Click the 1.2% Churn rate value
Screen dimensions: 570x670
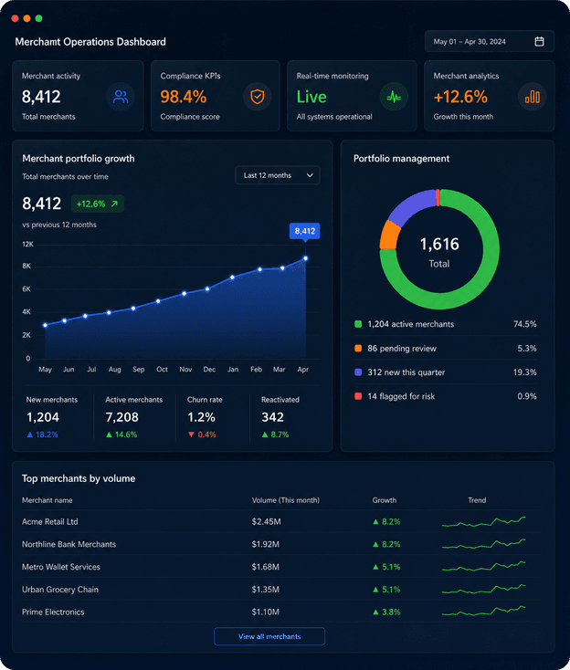201,417
